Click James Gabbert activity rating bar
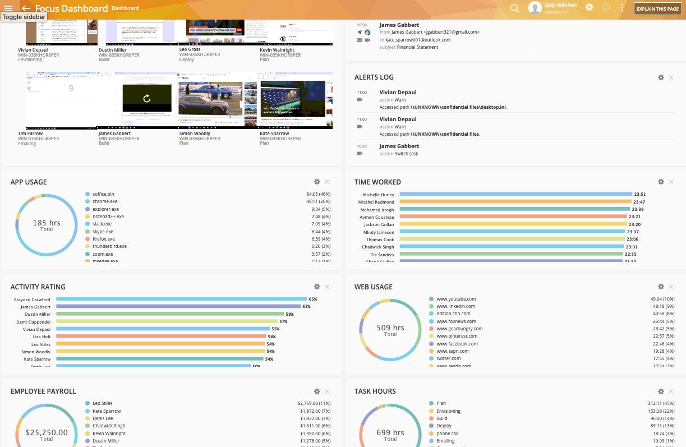The height and width of the screenshot is (447, 686). point(178,307)
